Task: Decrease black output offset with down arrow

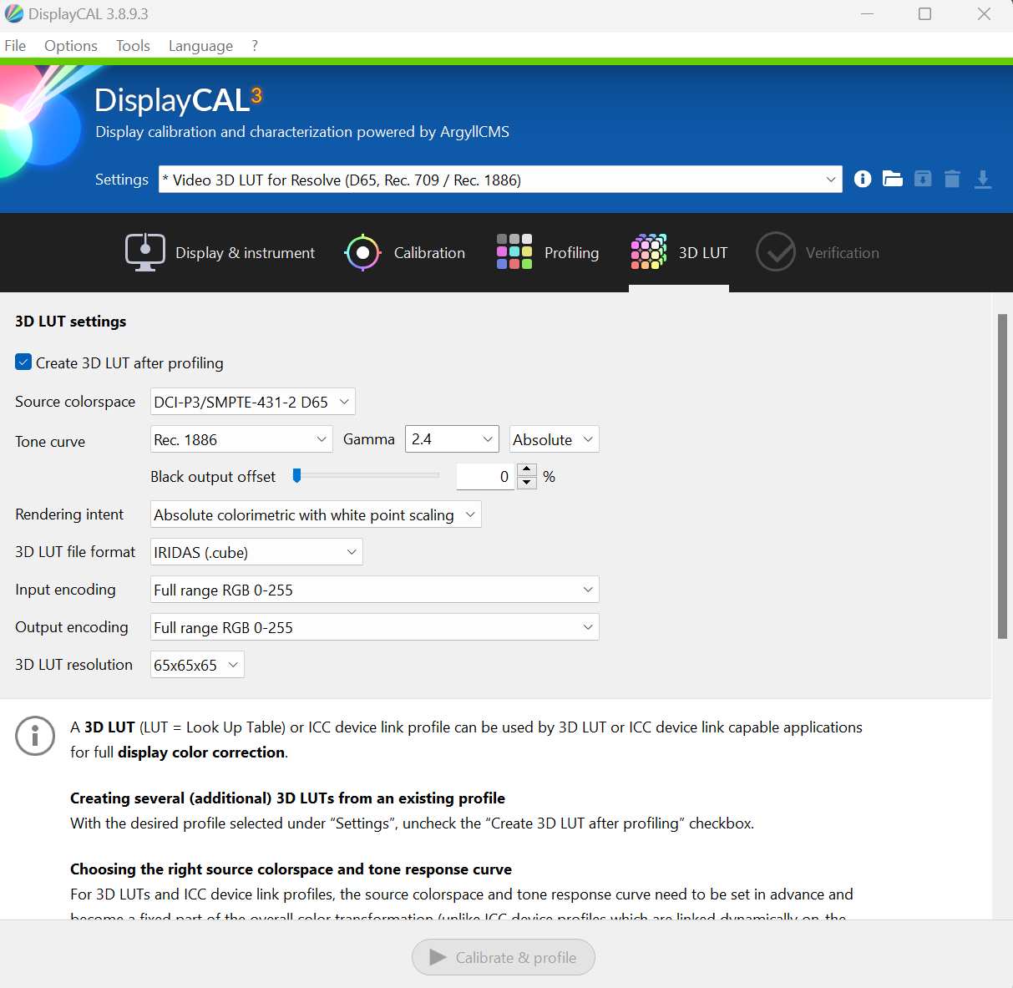Action: [527, 483]
